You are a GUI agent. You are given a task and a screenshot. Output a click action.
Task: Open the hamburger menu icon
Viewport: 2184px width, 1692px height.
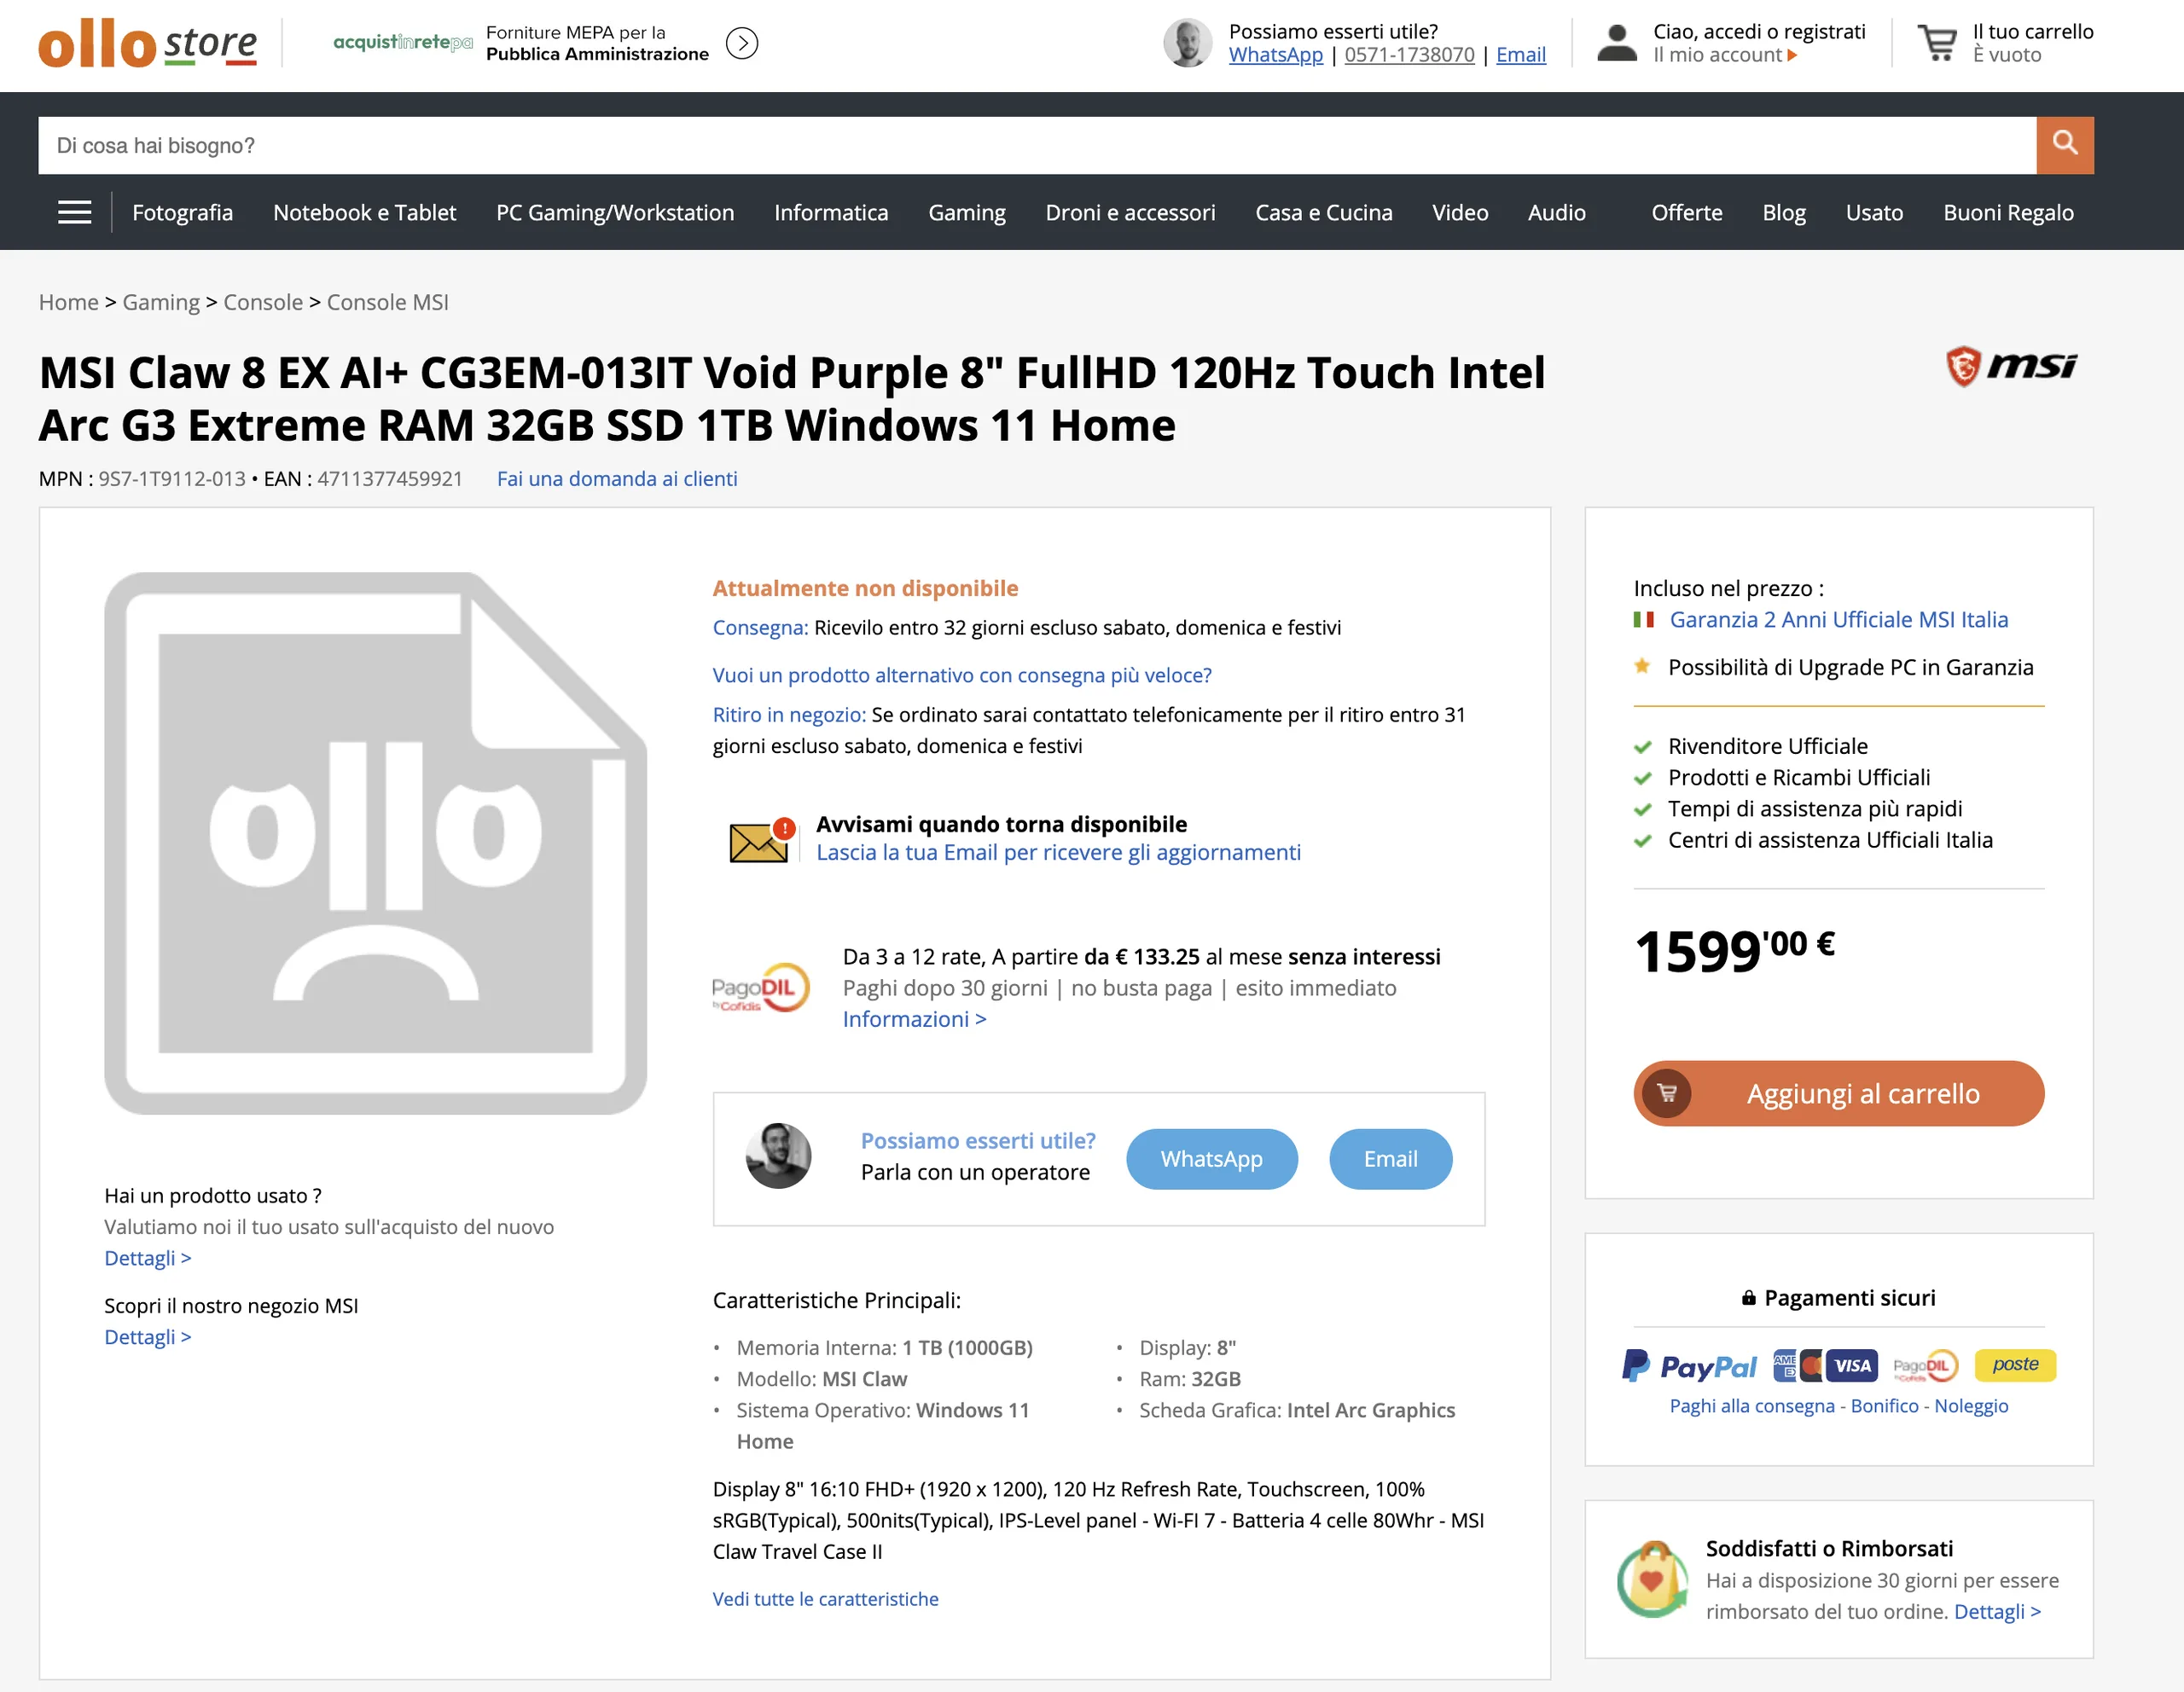pyautogui.click(x=75, y=211)
